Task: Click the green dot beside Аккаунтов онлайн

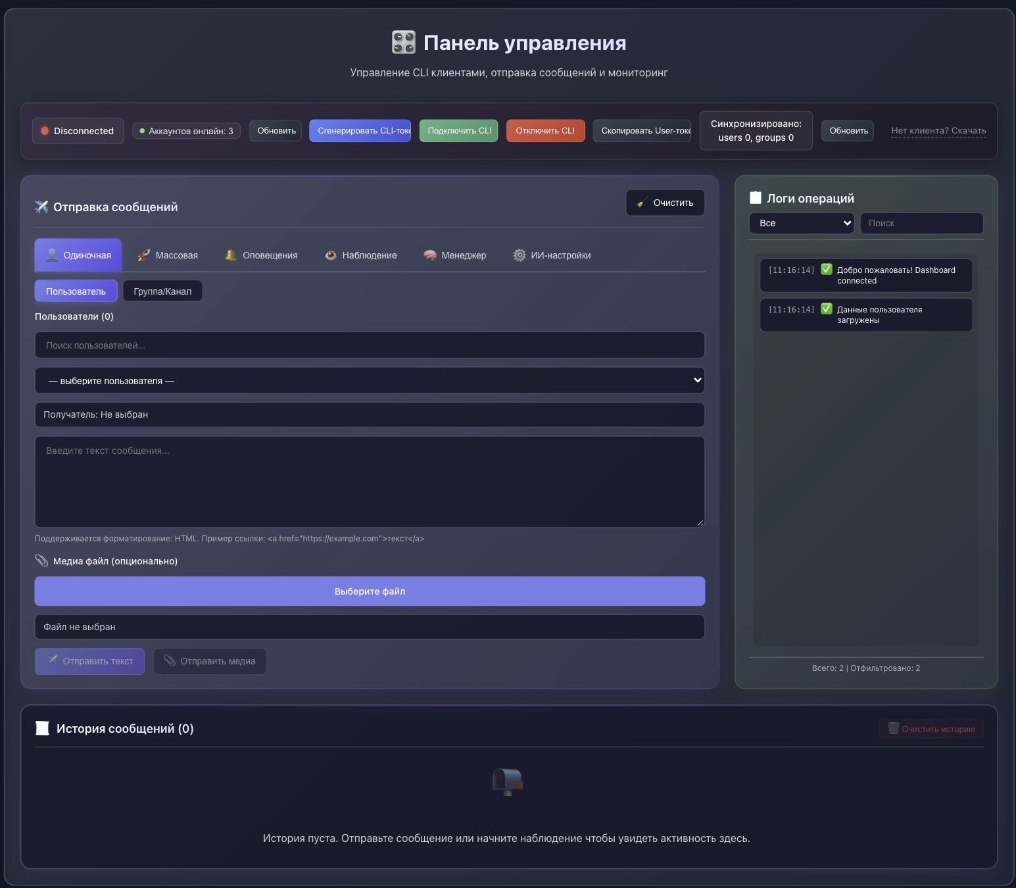Action: pyautogui.click(x=142, y=131)
